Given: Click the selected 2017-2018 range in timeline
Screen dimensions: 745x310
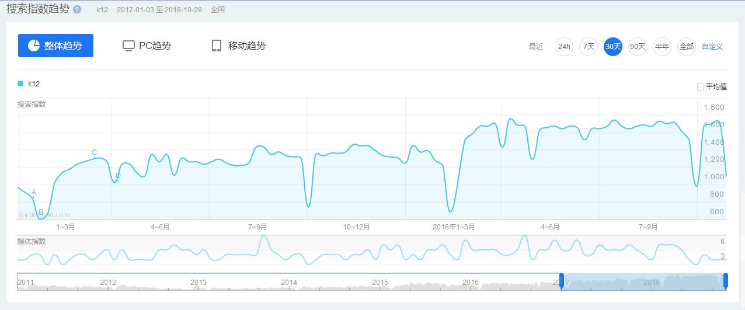Looking at the screenshot, I should coord(643,281).
